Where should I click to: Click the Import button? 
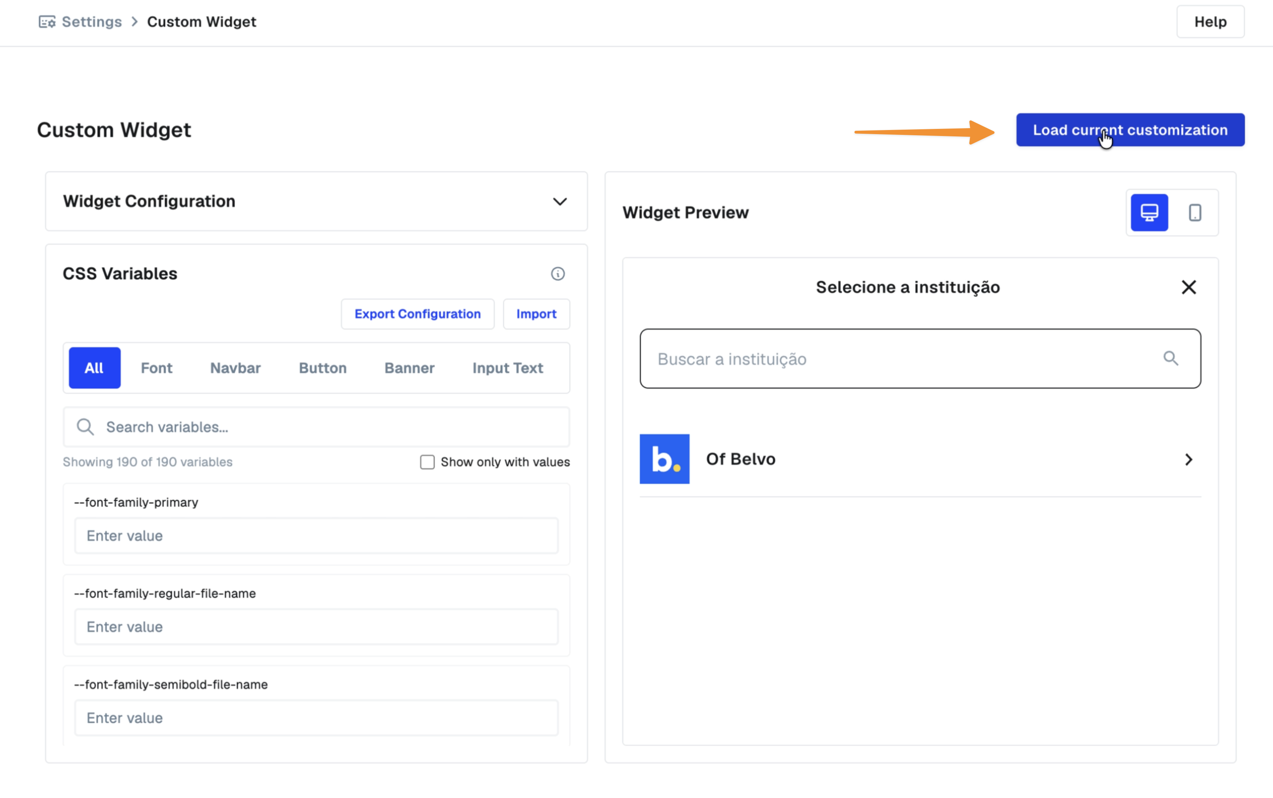point(536,314)
